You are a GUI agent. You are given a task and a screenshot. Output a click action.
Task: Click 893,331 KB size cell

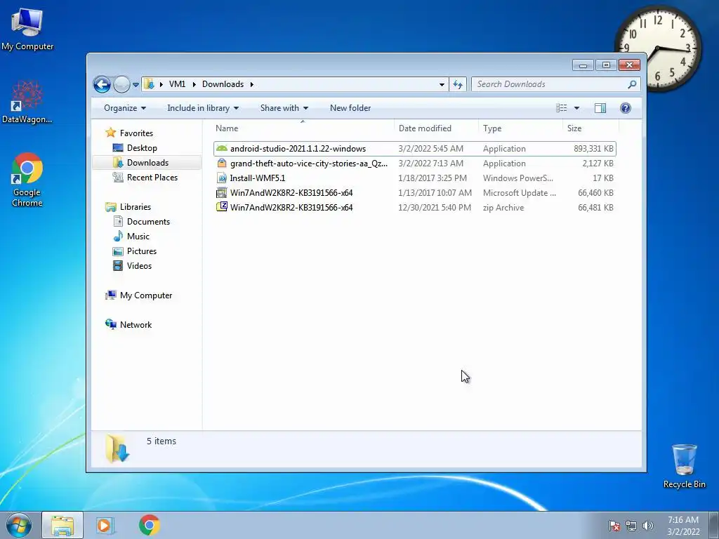593,149
